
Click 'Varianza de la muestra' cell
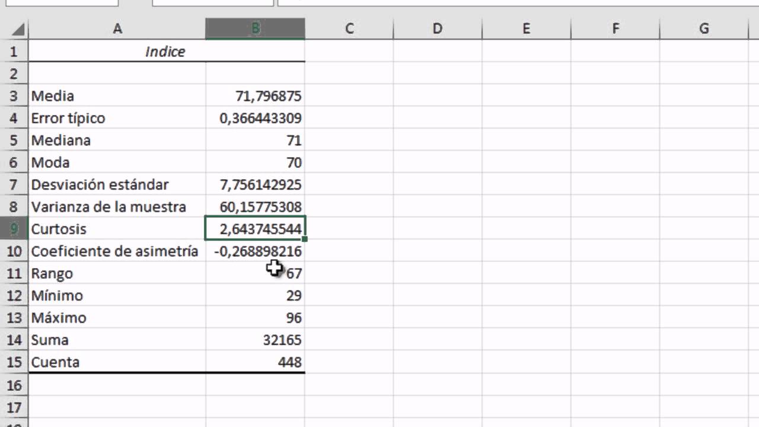click(x=117, y=207)
